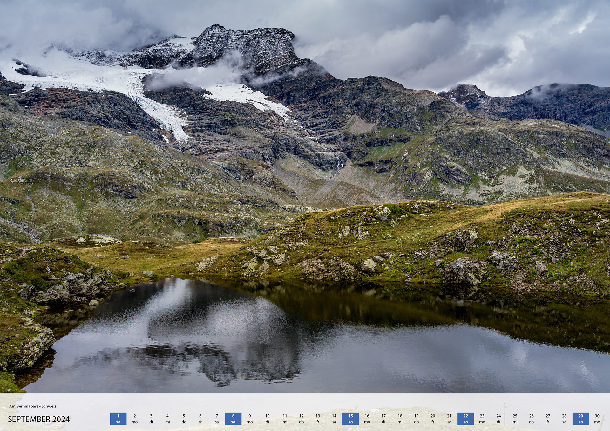Click the 'Am Berninapass - Schweiz' caption
The height and width of the screenshot is (431, 610).
(33, 406)
